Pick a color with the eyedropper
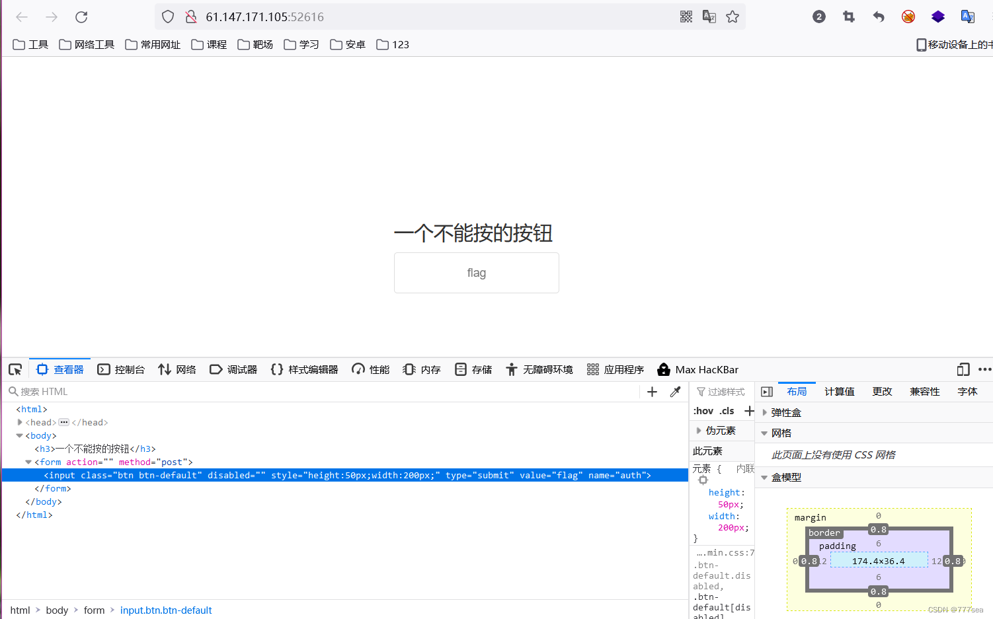Screen dimensions: 993x619 coord(675,392)
